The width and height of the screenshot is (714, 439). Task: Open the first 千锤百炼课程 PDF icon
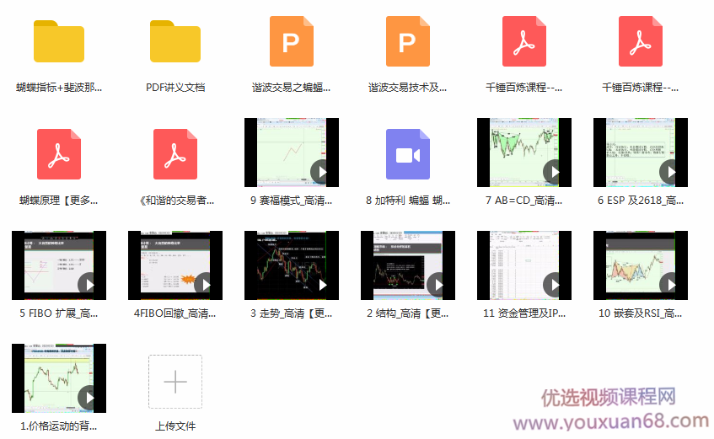click(524, 41)
